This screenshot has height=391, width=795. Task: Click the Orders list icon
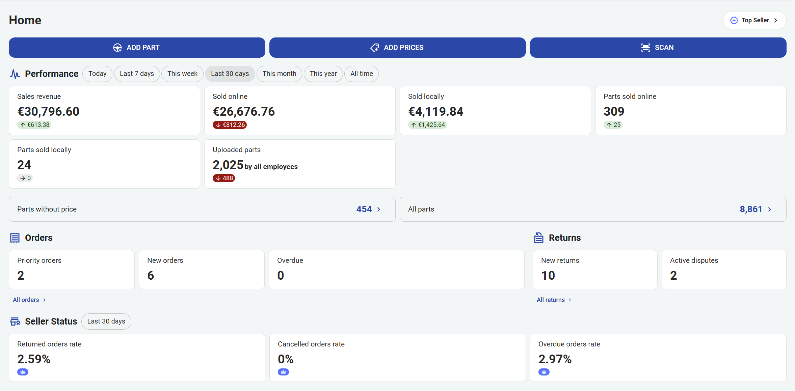coord(15,238)
